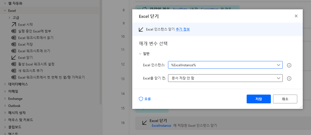Select the Excel 닫기 step in flow
The image size is (311, 135).
[x=223, y=123]
